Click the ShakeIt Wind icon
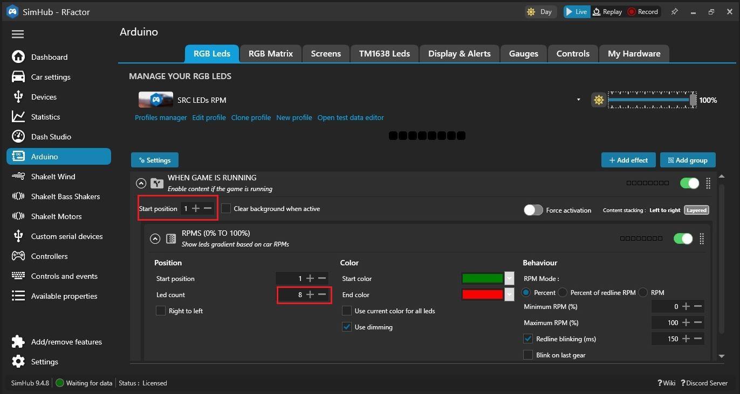The image size is (740, 394). click(18, 177)
